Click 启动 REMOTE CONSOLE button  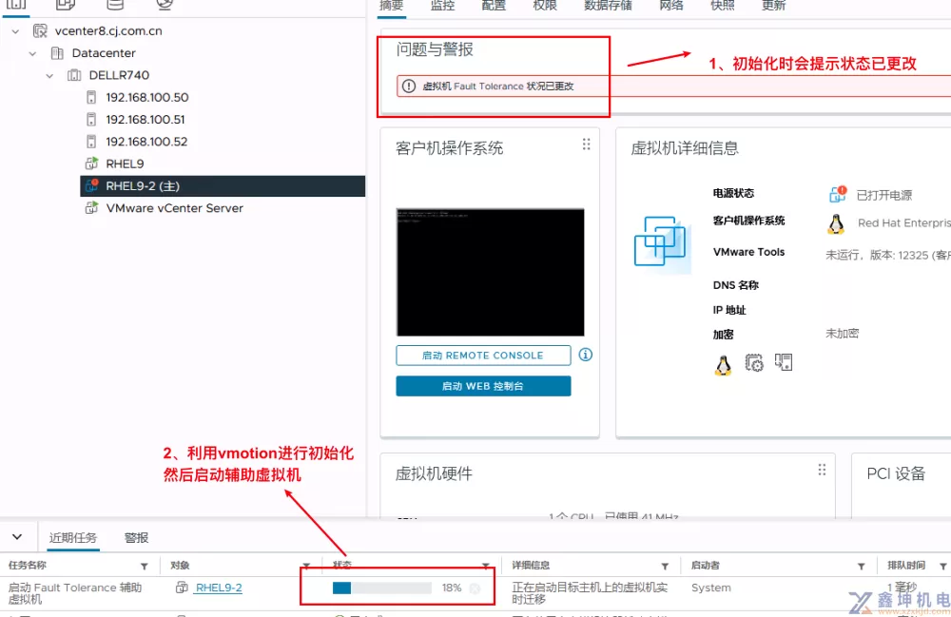coord(483,356)
